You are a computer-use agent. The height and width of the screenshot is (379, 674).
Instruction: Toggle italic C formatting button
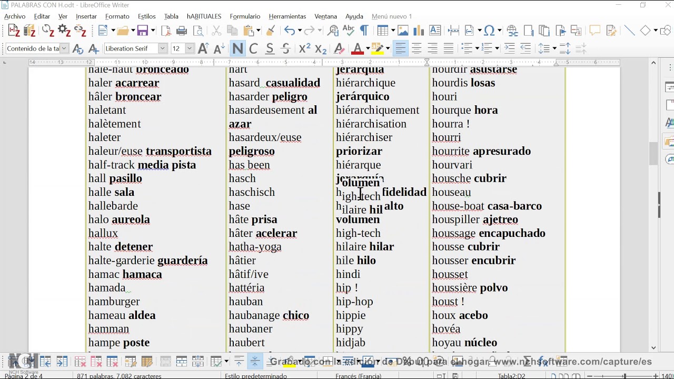253,48
